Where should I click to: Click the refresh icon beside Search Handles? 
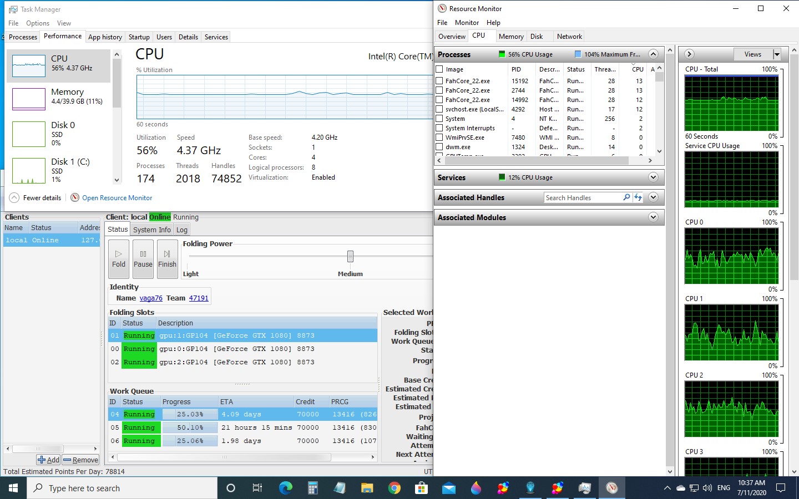point(638,197)
